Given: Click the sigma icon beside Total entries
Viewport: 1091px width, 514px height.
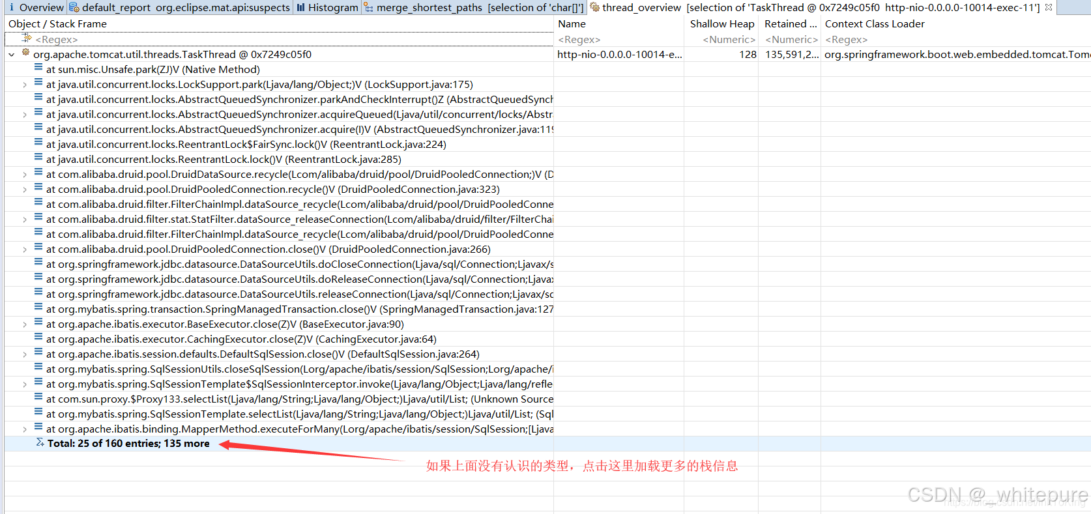Looking at the screenshot, I should (40, 442).
